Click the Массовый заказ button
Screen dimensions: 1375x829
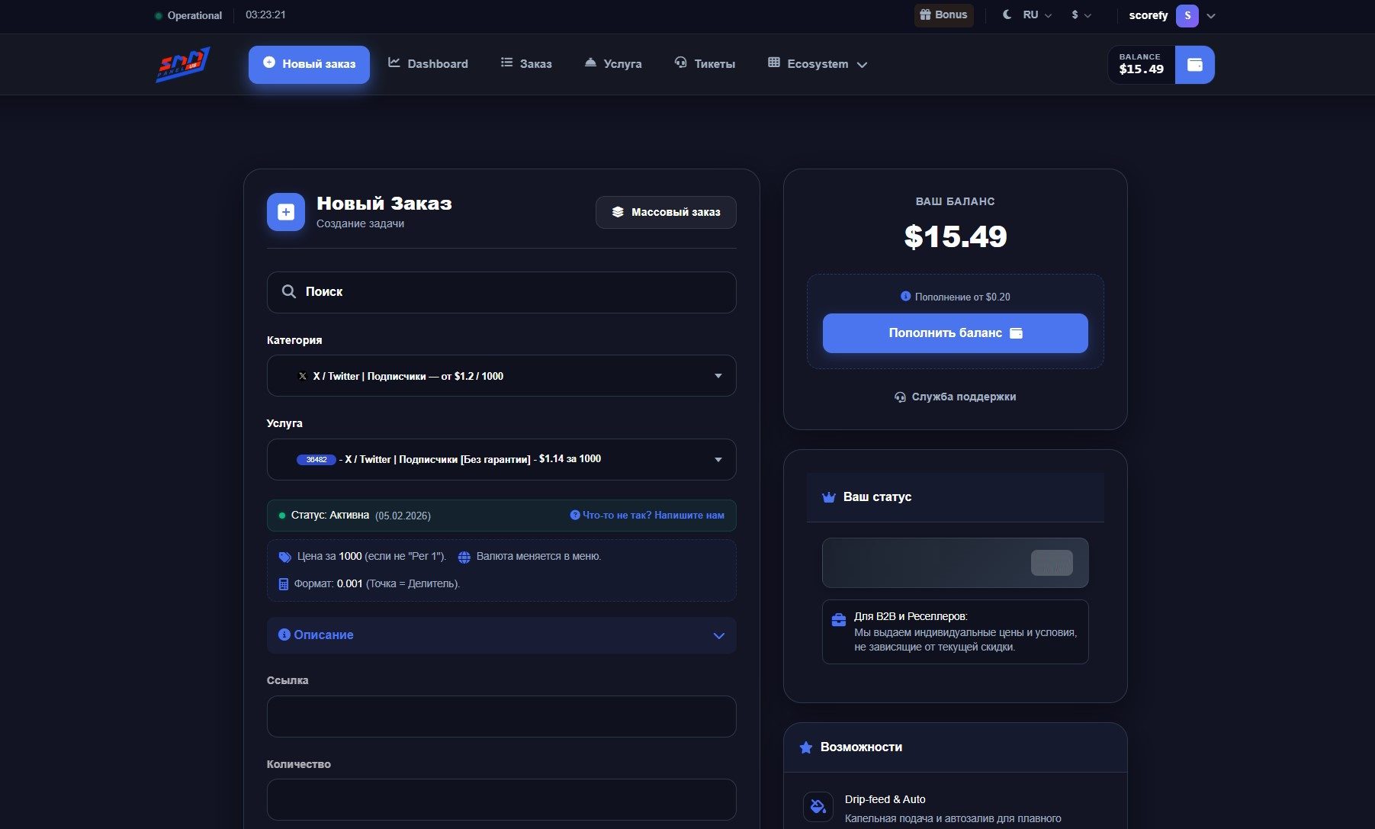pos(666,212)
